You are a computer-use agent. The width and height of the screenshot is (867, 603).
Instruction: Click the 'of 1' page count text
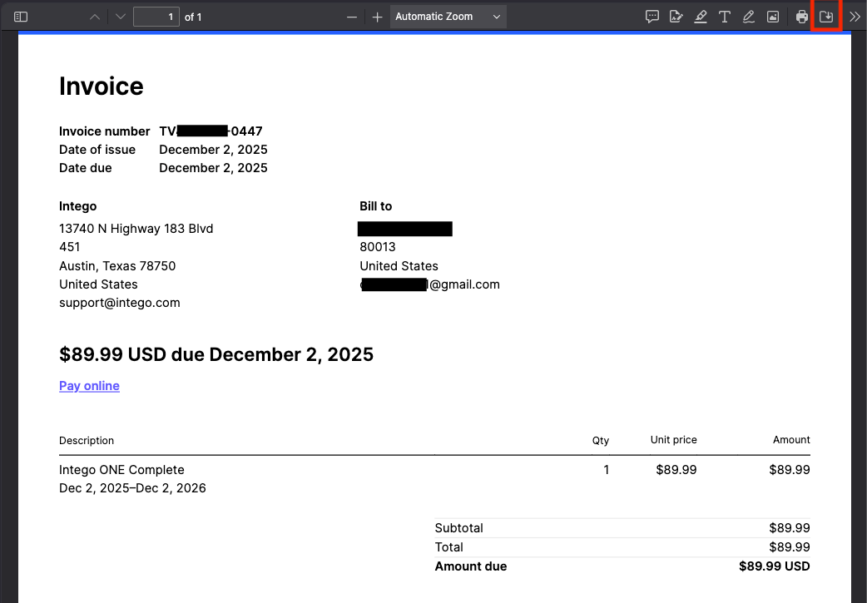point(193,17)
